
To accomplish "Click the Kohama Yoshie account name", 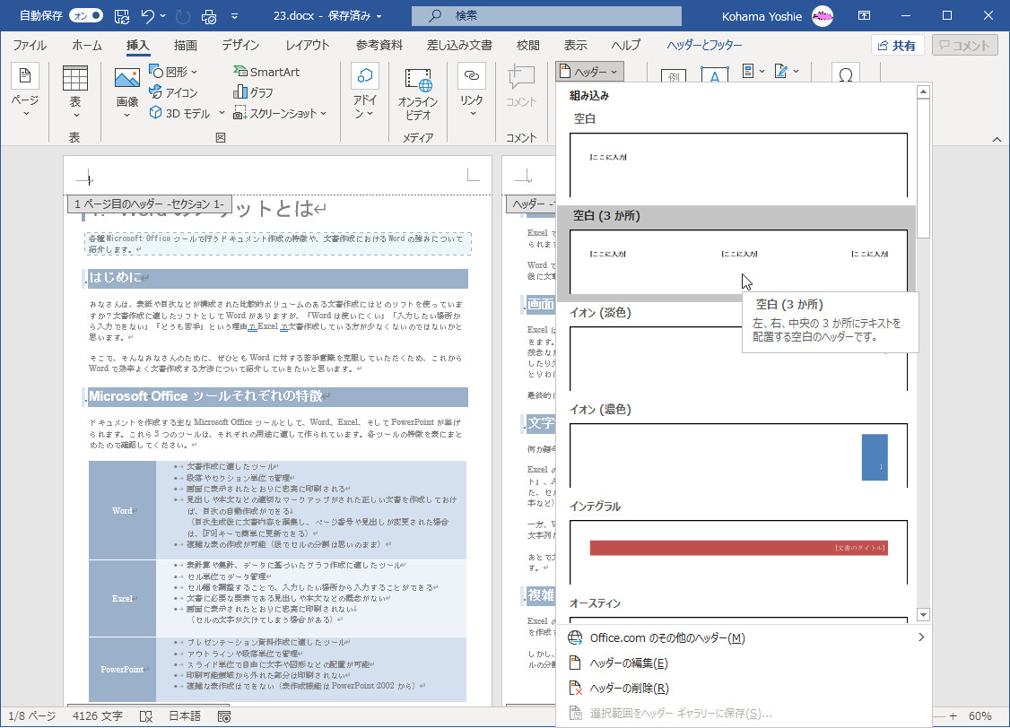I will [762, 16].
